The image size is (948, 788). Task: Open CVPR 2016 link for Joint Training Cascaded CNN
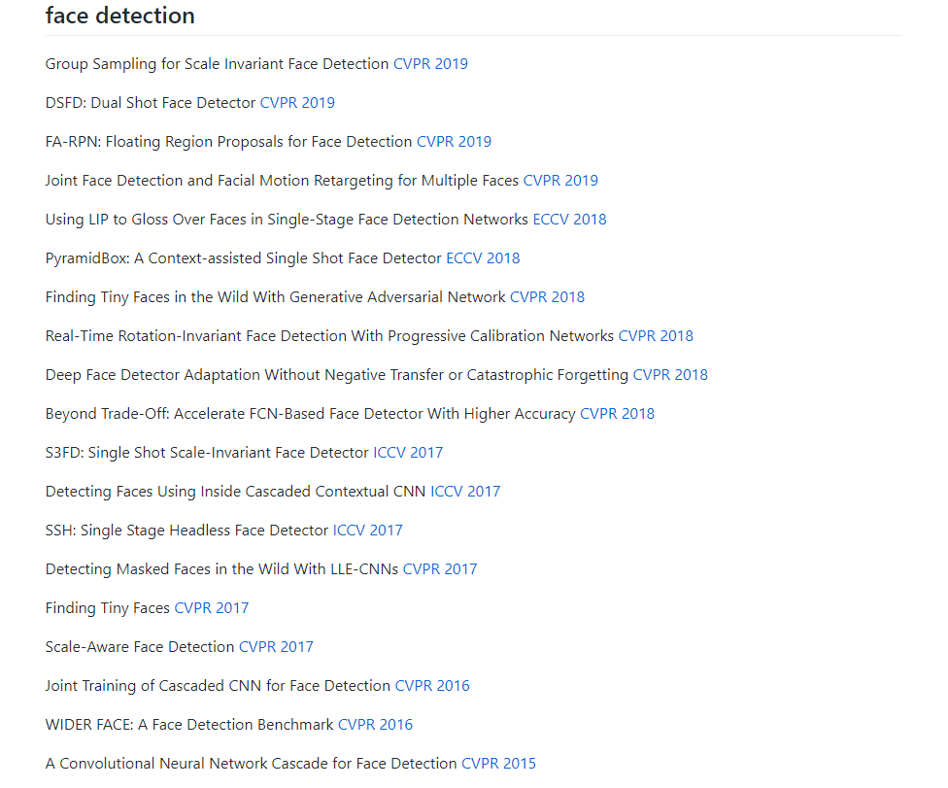(x=432, y=686)
